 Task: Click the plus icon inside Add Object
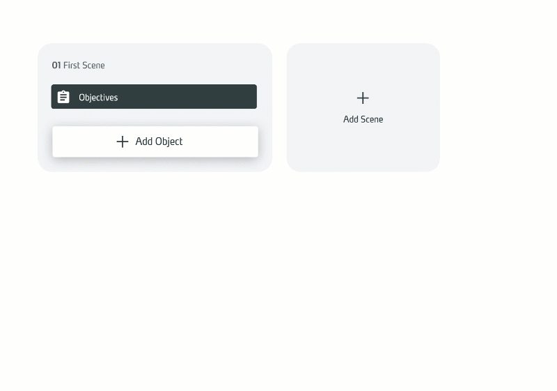tap(123, 141)
